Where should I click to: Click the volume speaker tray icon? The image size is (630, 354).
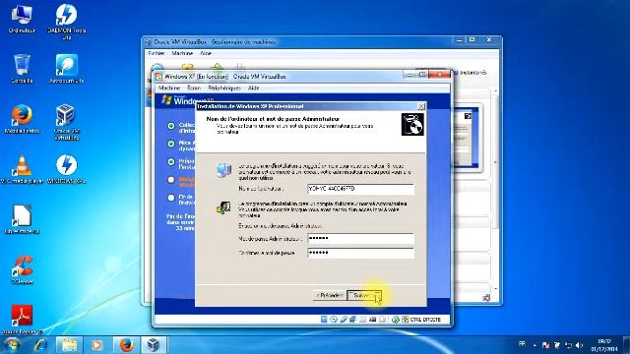click(579, 345)
